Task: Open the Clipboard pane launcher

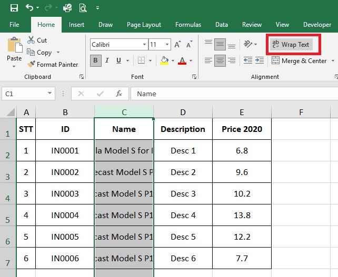Action: coord(82,77)
